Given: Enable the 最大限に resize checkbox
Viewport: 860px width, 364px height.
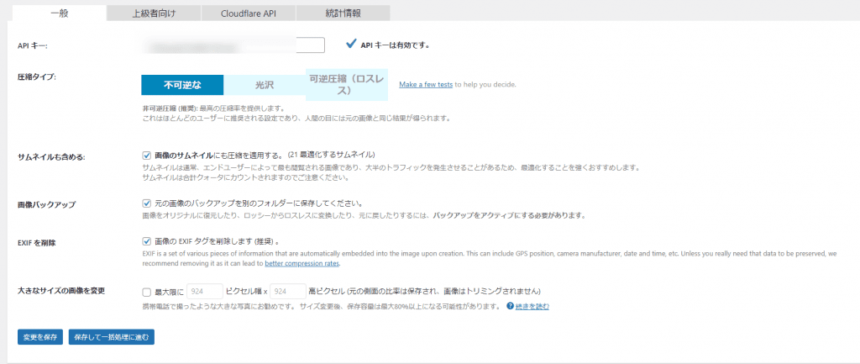Looking at the screenshot, I should point(146,292).
